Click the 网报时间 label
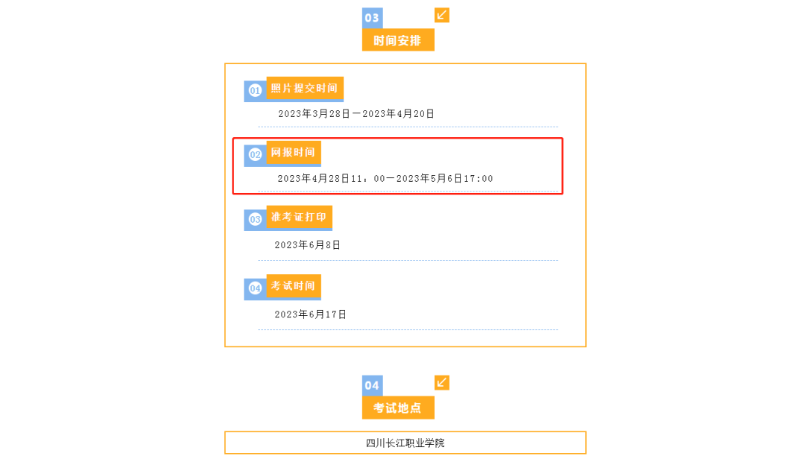This screenshot has width=805, height=456. point(293,152)
